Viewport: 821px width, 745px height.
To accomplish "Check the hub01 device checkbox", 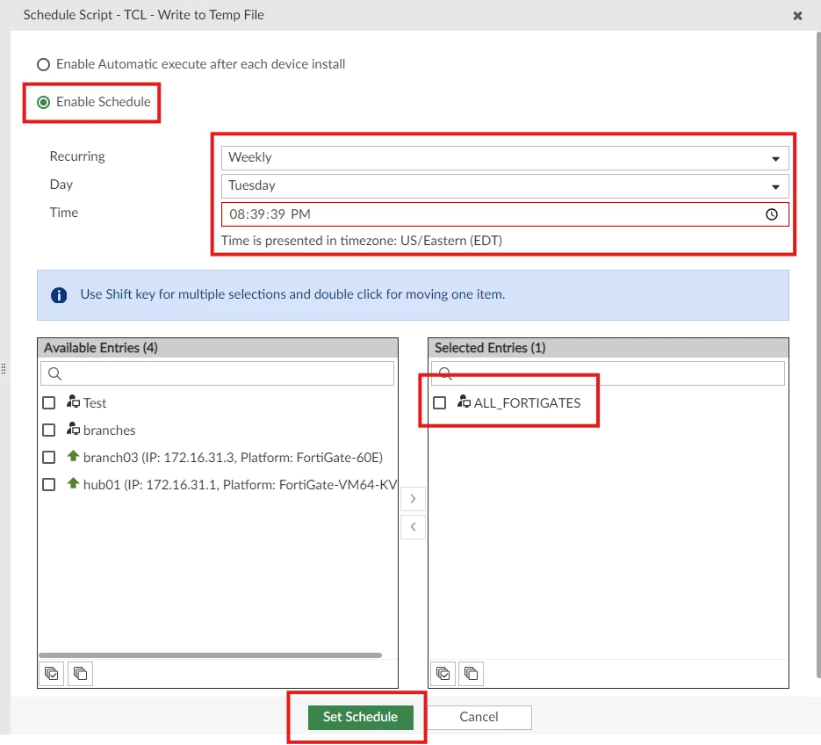I will point(48,485).
